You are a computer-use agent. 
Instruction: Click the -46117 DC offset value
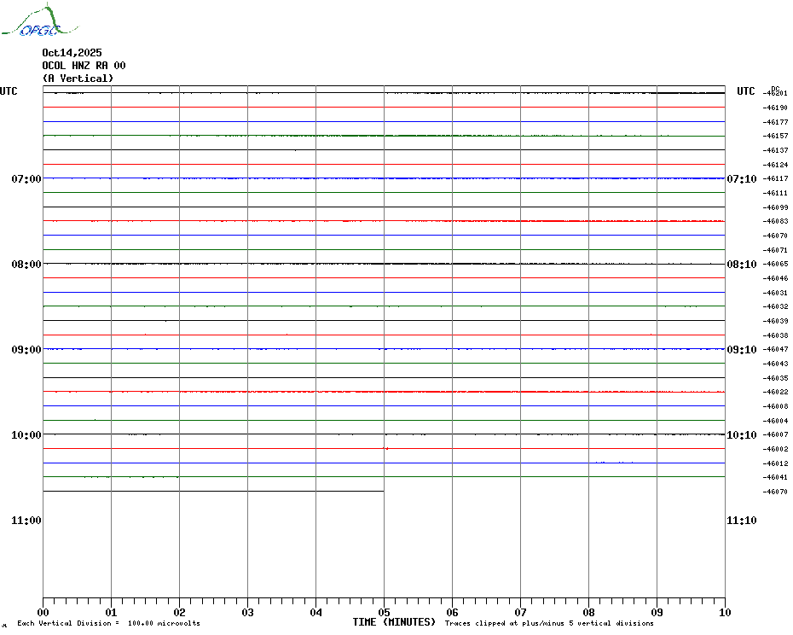click(775, 178)
